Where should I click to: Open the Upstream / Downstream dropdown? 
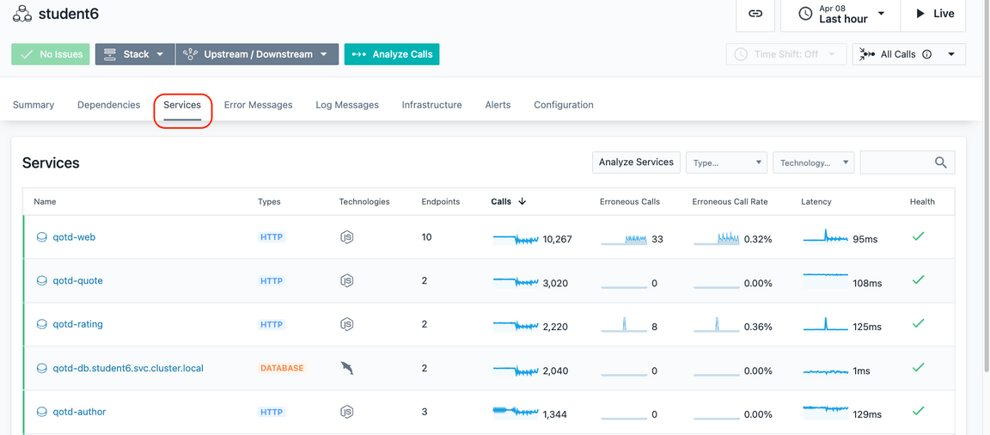coord(257,54)
